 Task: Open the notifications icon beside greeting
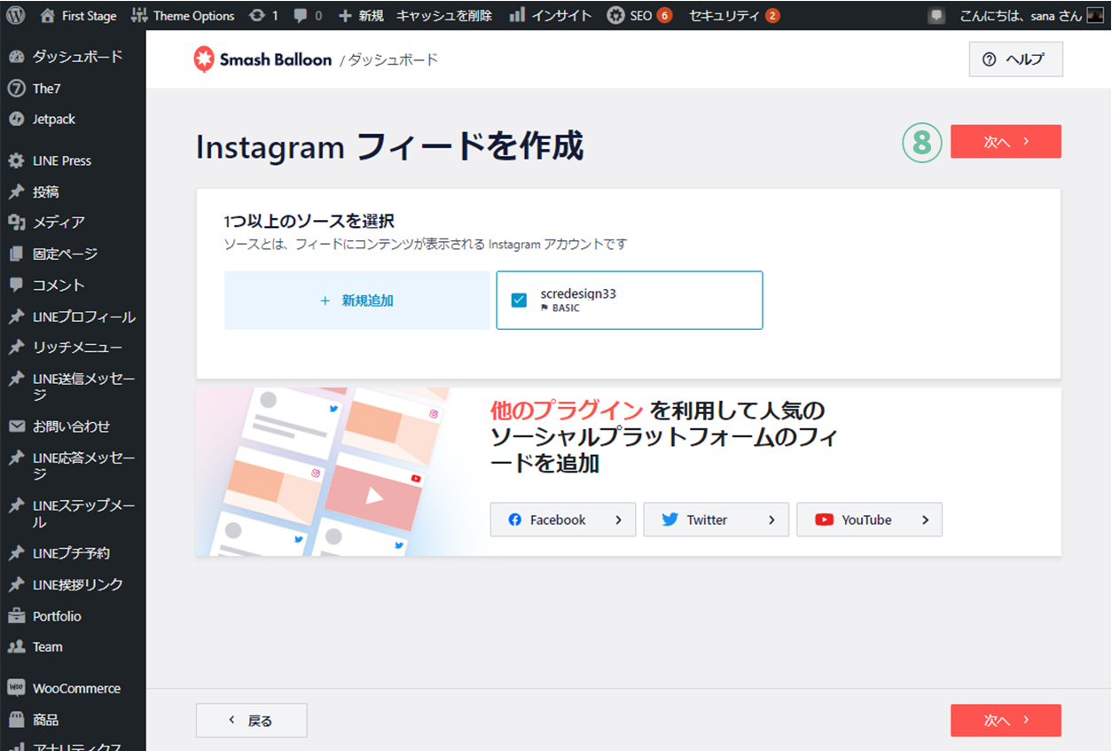936,15
